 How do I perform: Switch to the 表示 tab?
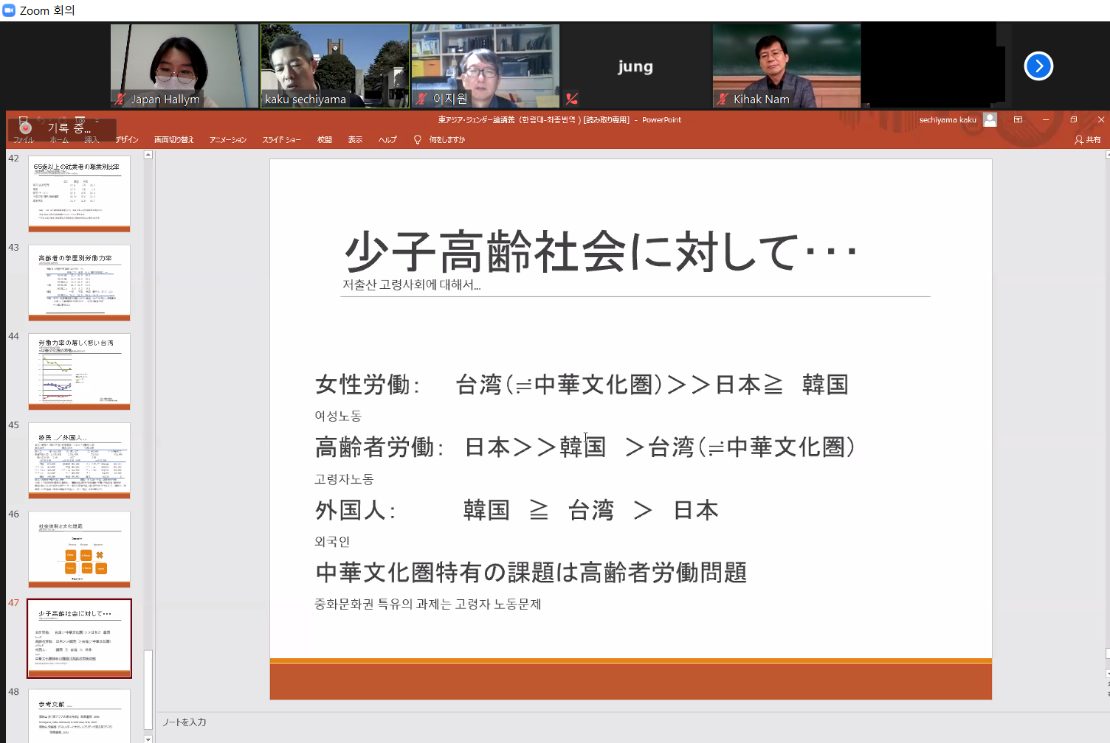click(x=354, y=139)
